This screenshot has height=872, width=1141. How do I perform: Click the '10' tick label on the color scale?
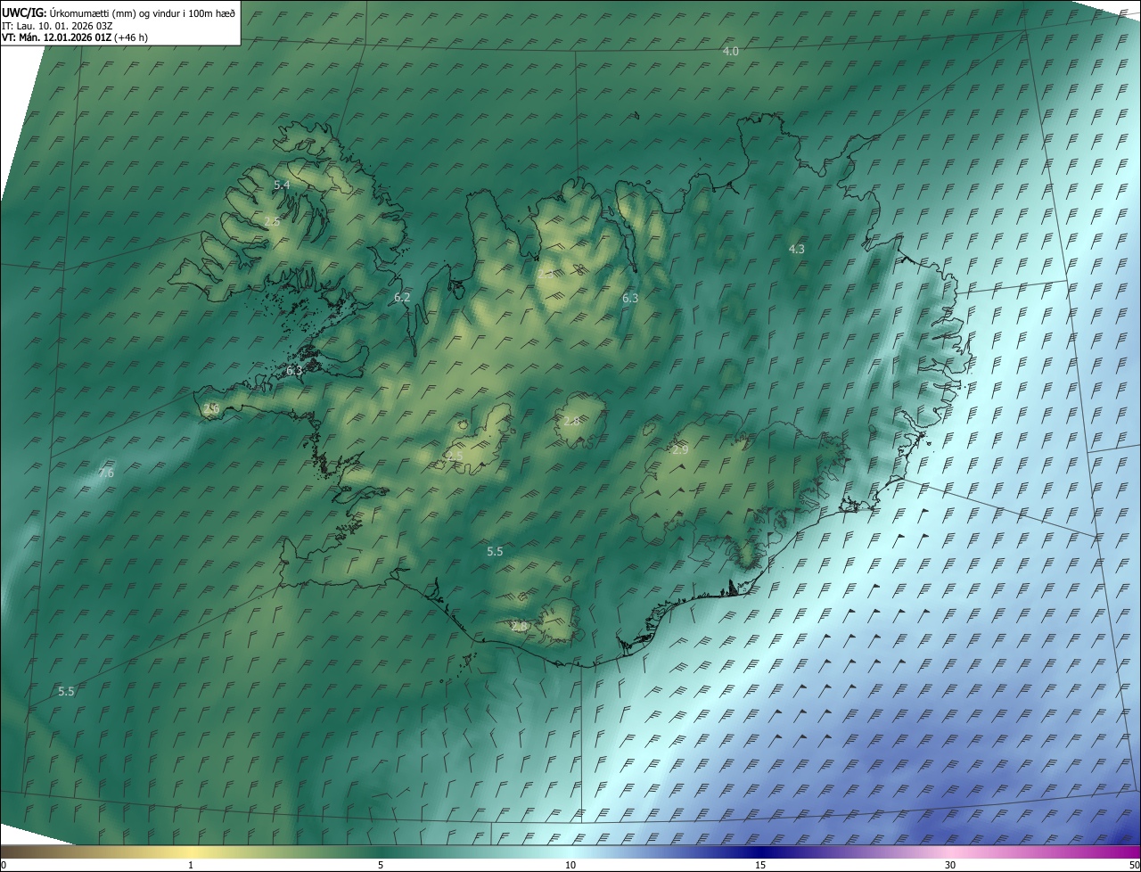tap(570, 865)
